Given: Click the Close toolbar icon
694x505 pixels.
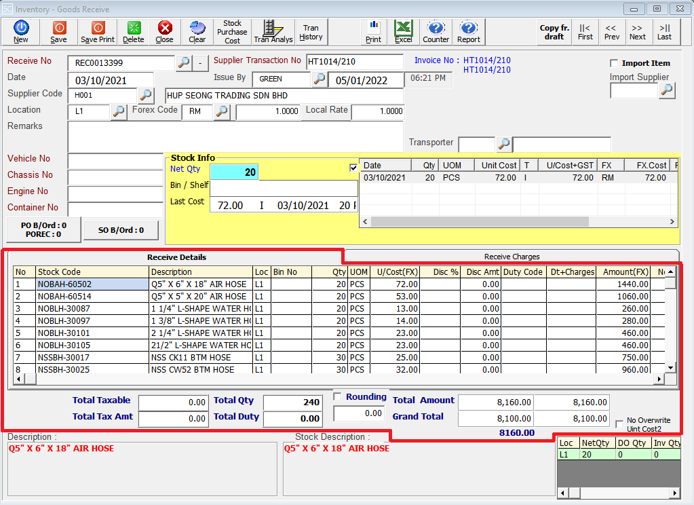Looking at the screenshot, I should point(165,32).
